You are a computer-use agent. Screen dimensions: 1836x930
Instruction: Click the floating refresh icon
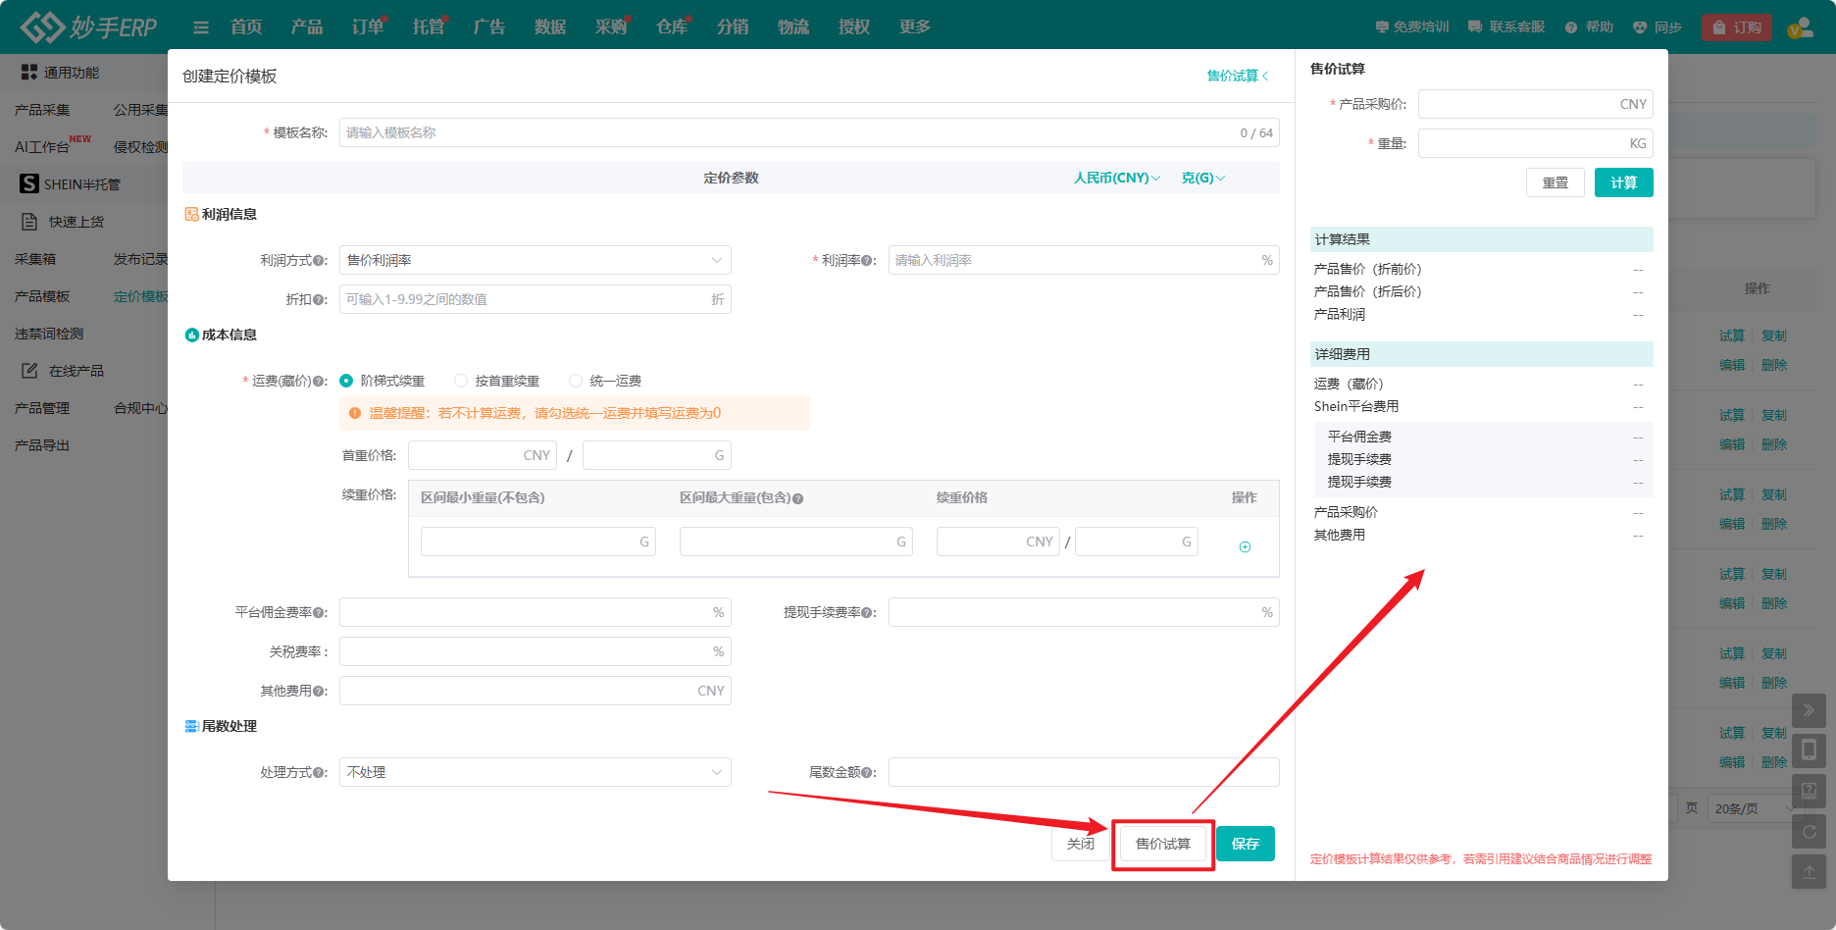pyautogui.click(x=1809, y=831)
